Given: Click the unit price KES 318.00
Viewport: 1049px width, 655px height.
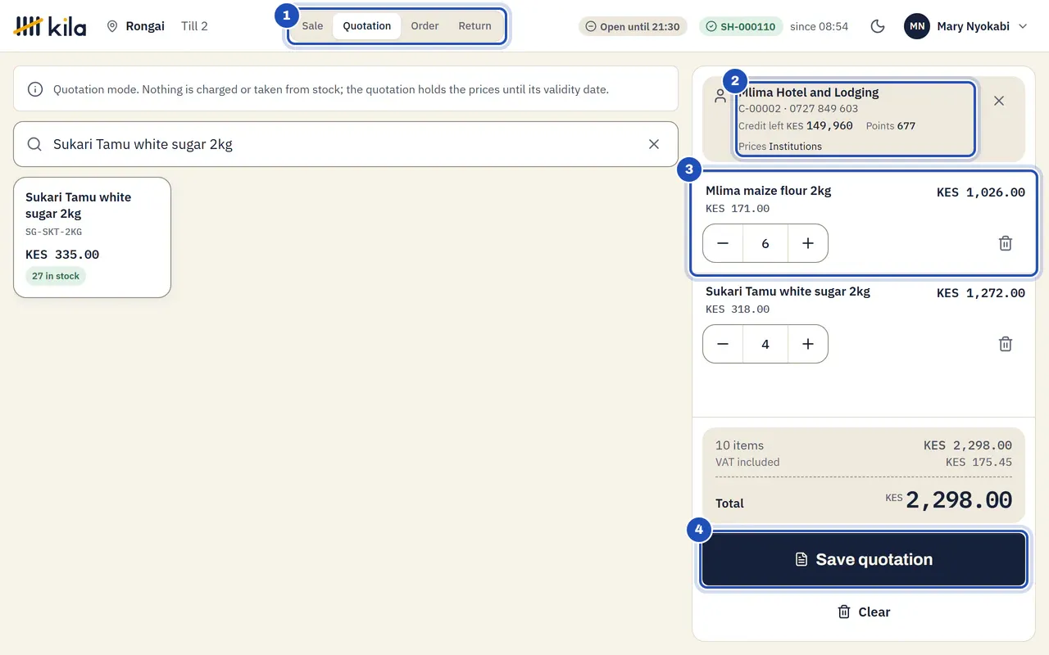Looking at the screenshot, I should coord(738,309).
